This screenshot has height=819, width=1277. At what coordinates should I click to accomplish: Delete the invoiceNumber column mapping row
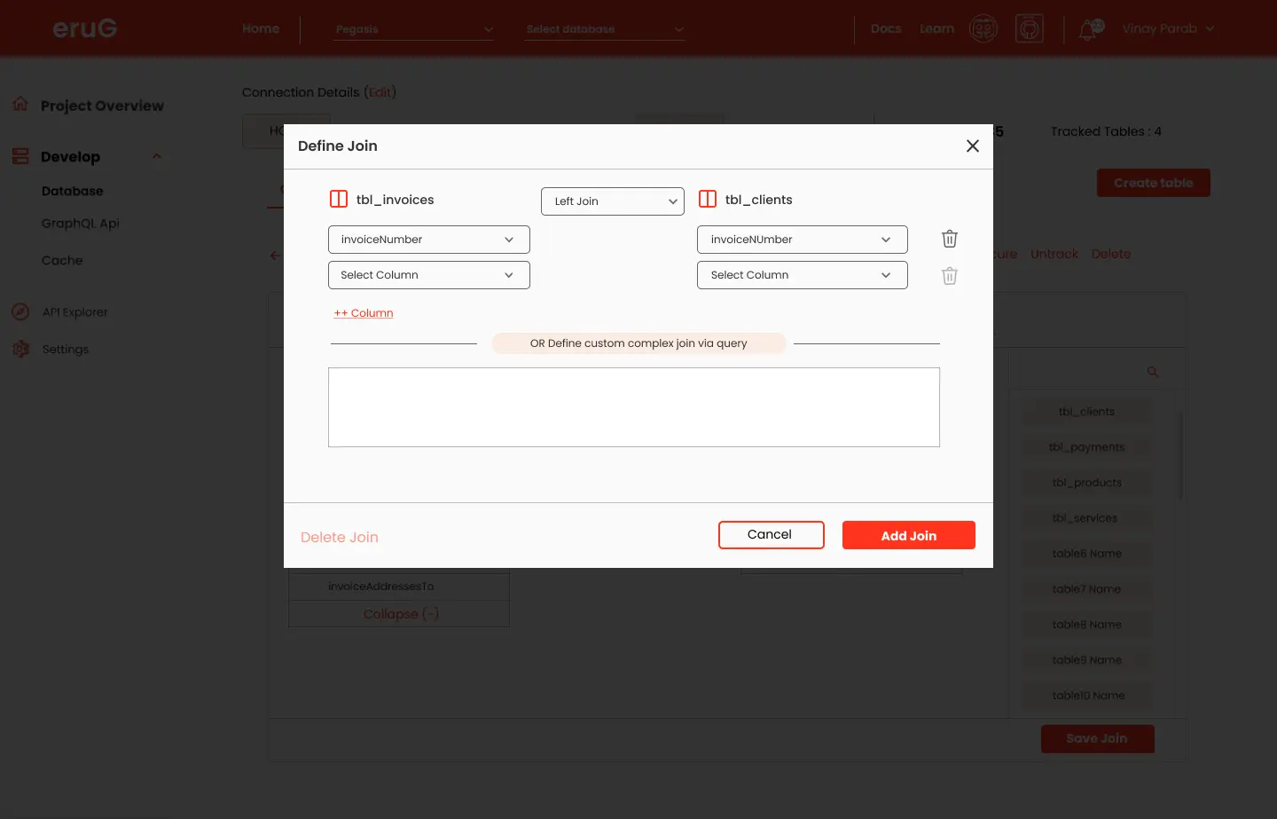tap(949, 239)
